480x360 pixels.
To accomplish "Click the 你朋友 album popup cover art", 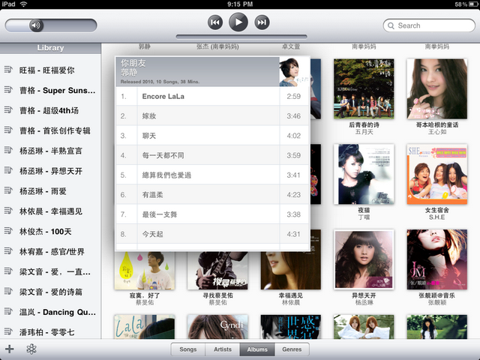I will point(294,72).
